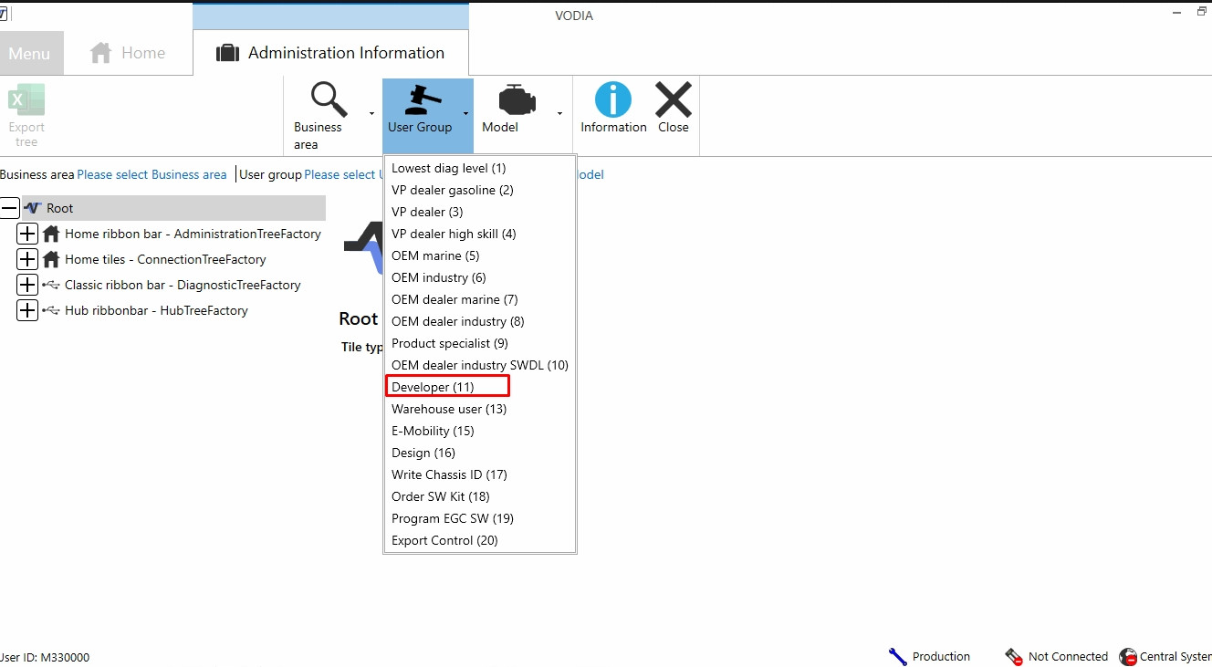Select Home ribbon bar - AdministrationTreeFactory label

pyautogui.click(x=193, y=234)
